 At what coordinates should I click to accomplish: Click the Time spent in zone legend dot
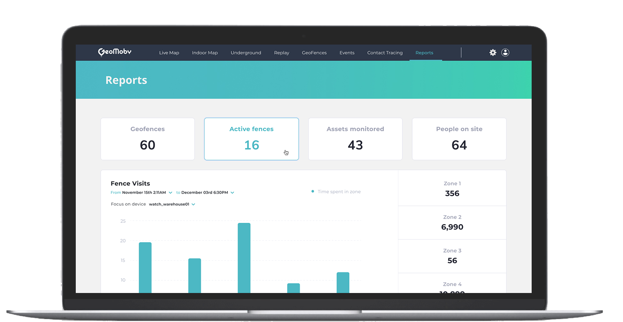[312, 191]
